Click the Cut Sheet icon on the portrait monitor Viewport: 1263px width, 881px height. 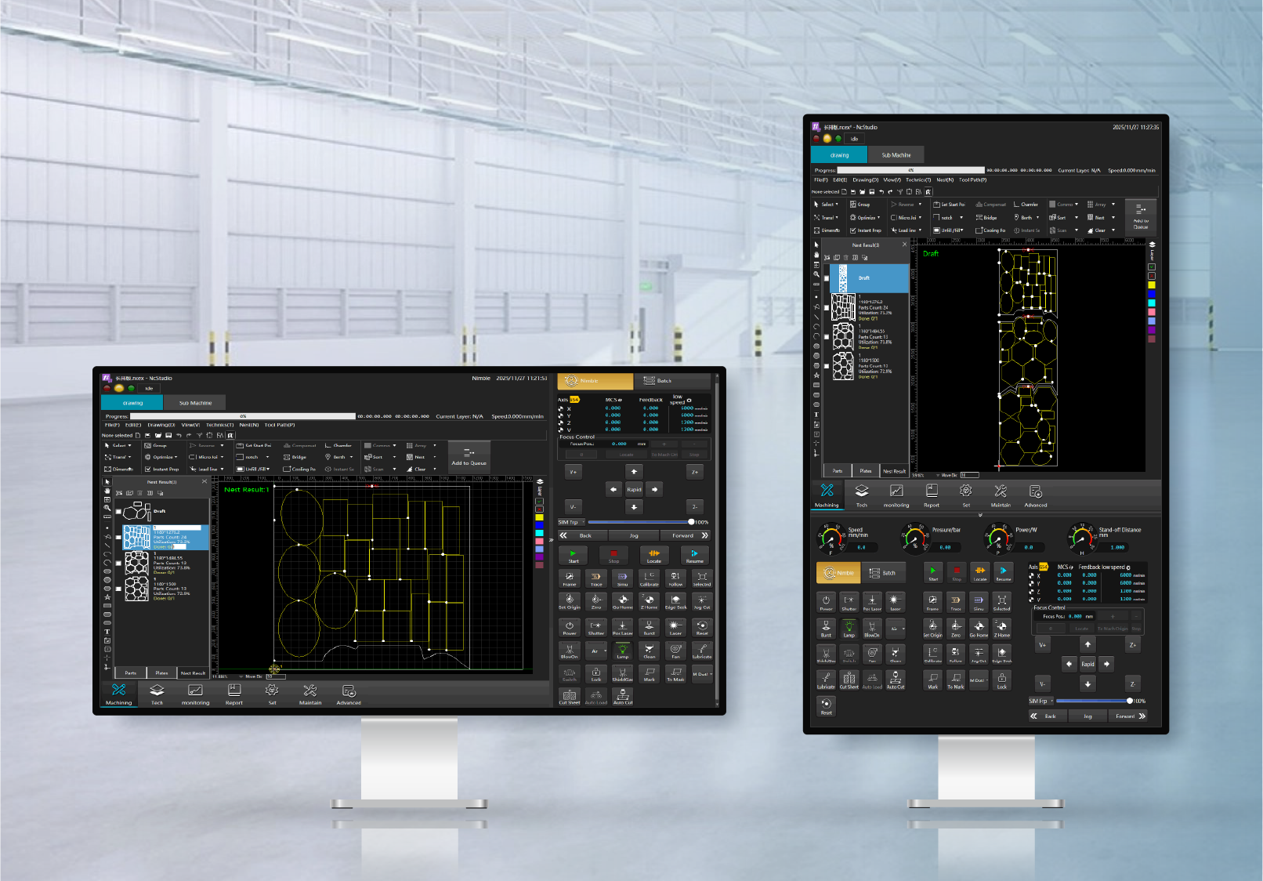(849, 679)
